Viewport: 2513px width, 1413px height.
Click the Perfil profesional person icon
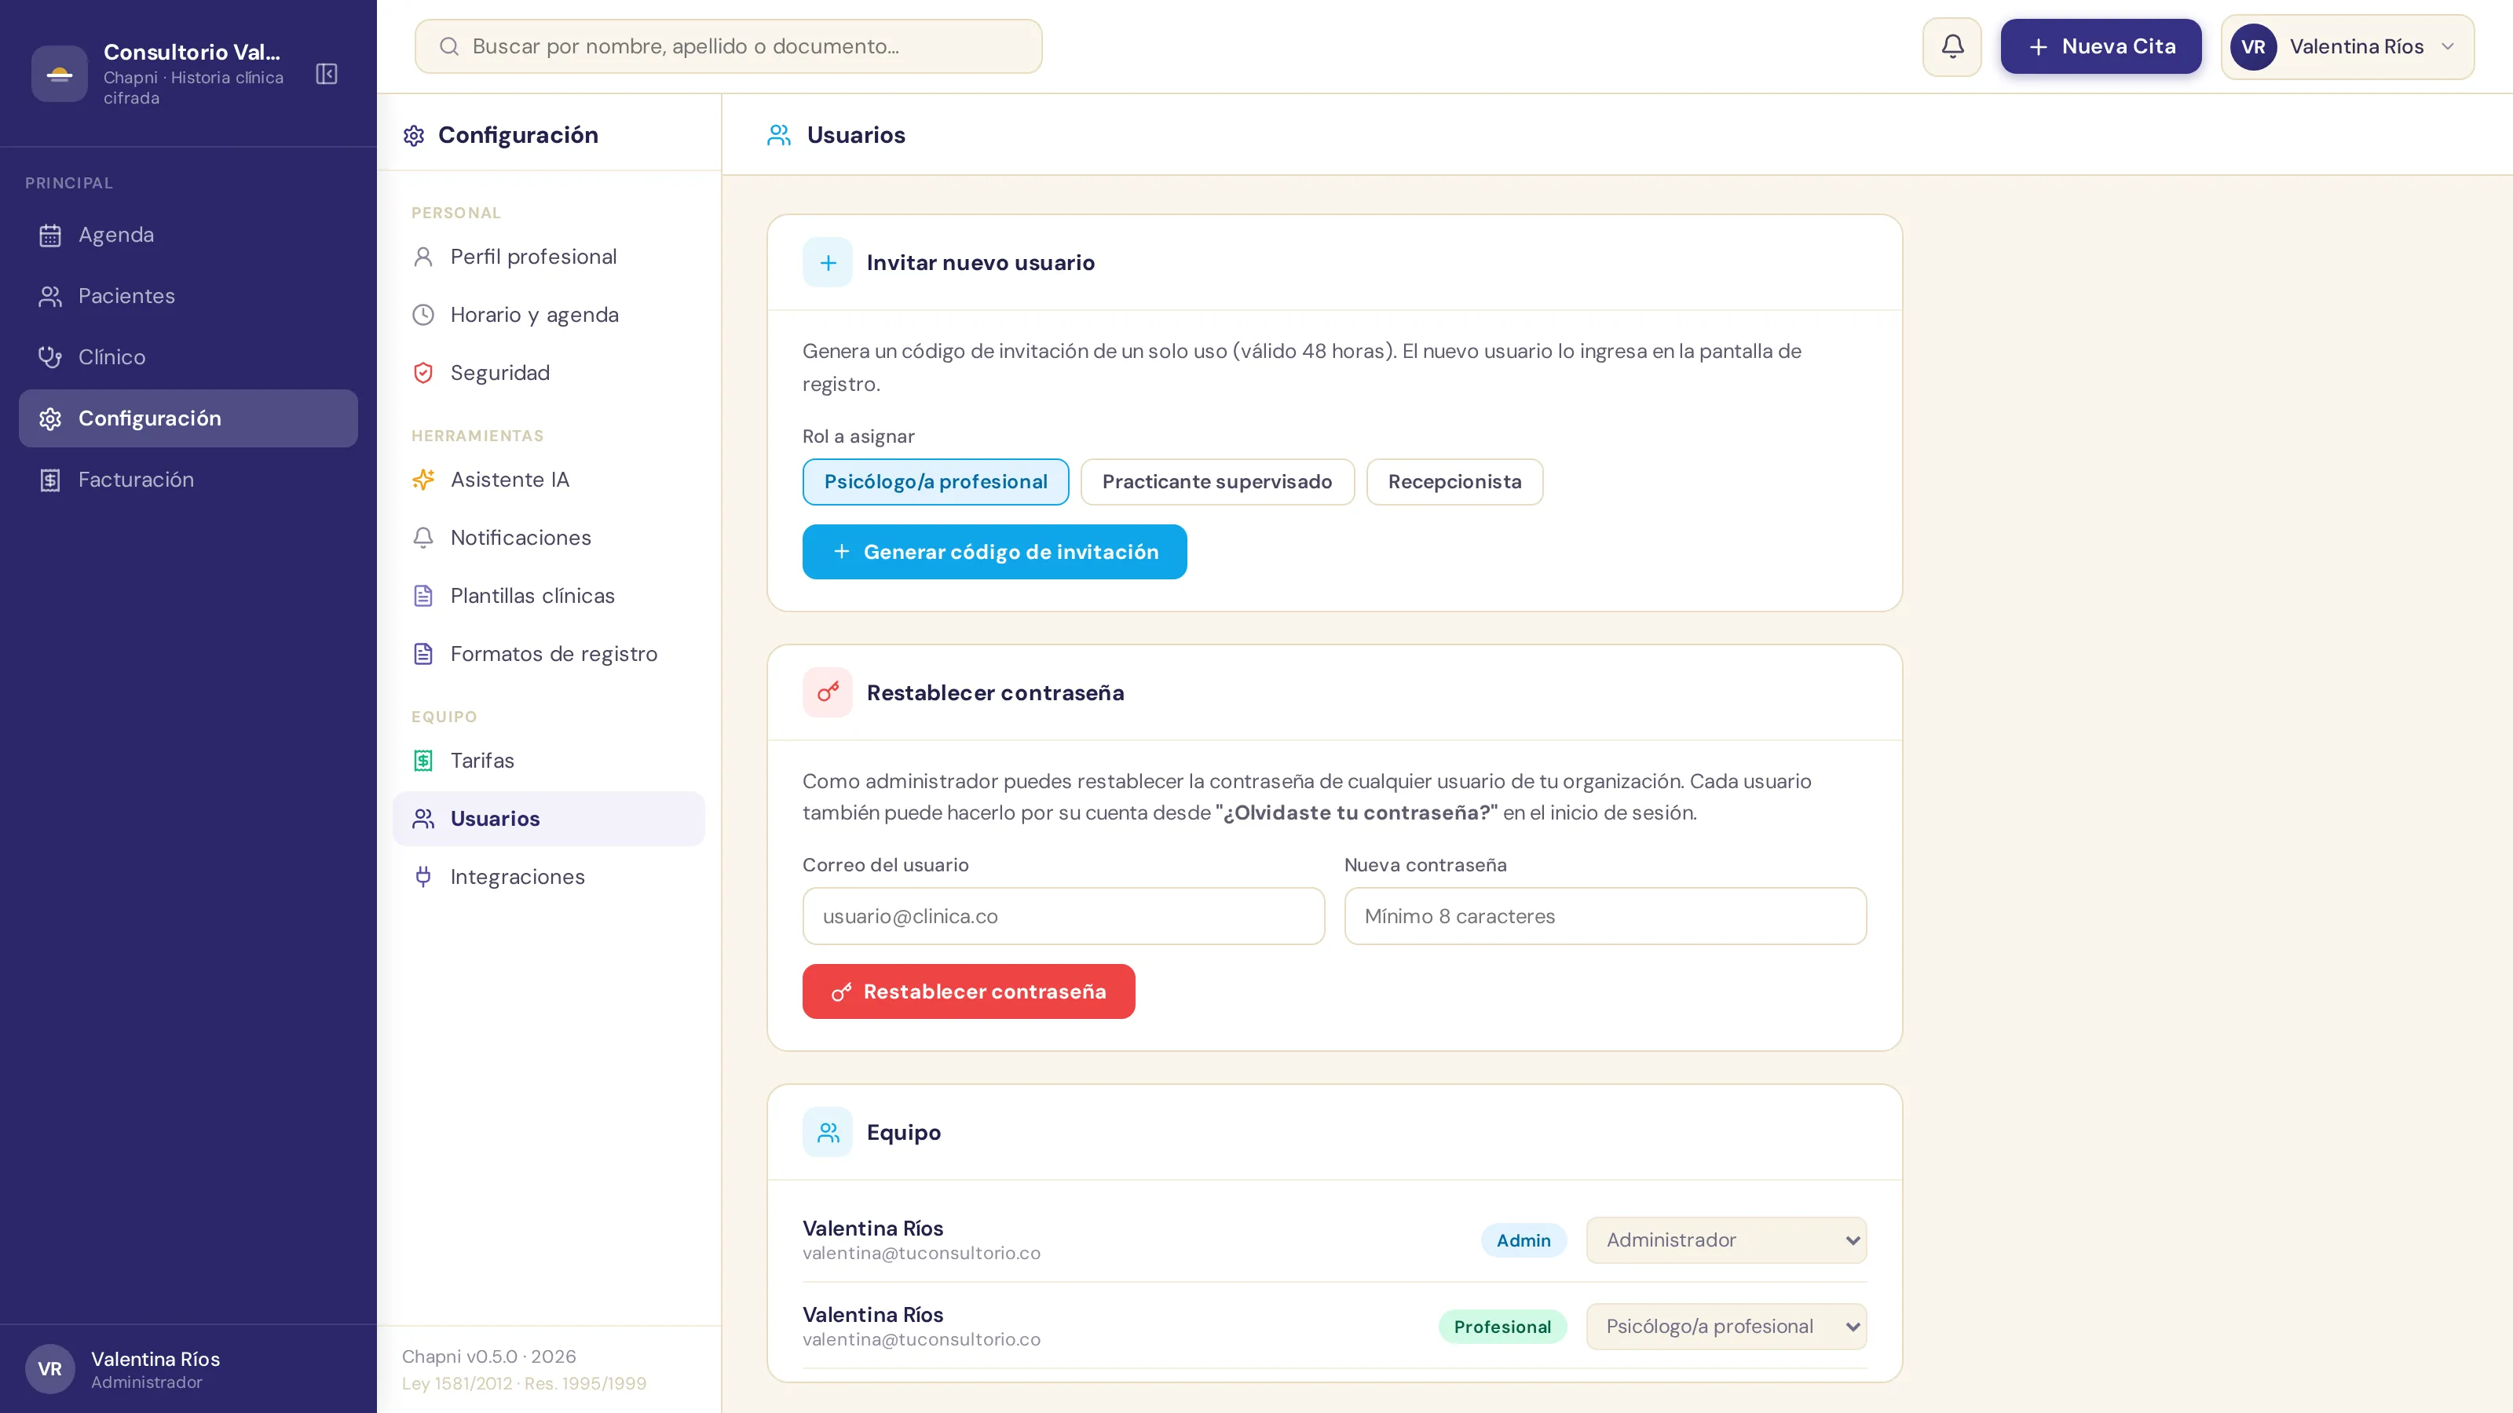(x=423, y=257)
